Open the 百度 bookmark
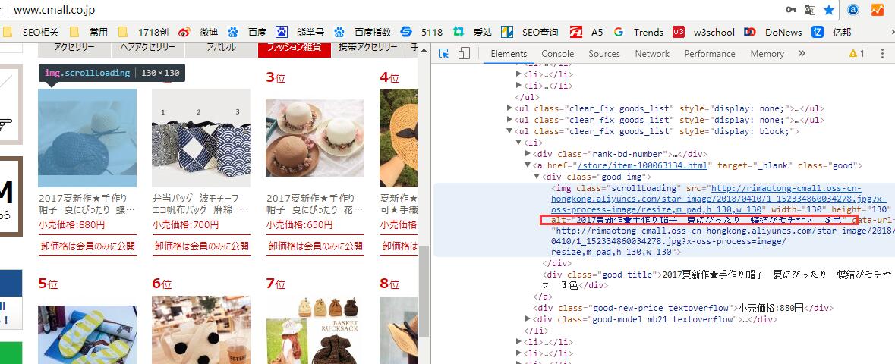The width and height of the screenshot is (895, 364). tap(247, 32)
